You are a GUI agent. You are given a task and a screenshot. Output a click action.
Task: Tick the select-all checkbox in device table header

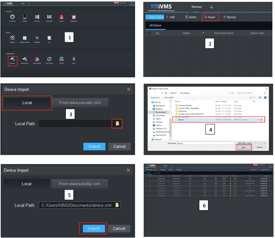click(149, 34)
